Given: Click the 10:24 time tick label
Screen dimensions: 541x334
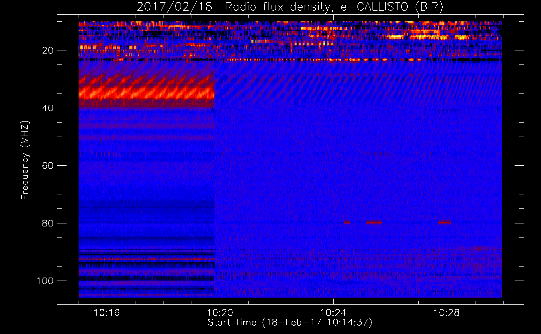Looking at the screenshot, I should (x=333, y=313).
